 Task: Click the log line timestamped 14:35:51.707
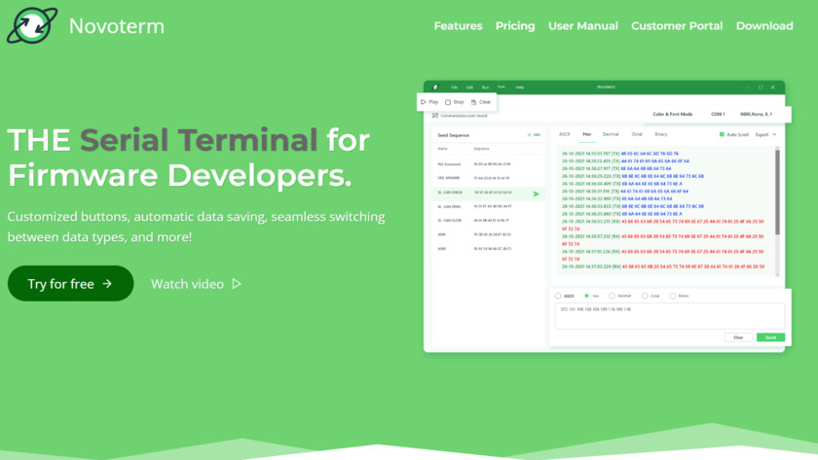tap(620, 154)
